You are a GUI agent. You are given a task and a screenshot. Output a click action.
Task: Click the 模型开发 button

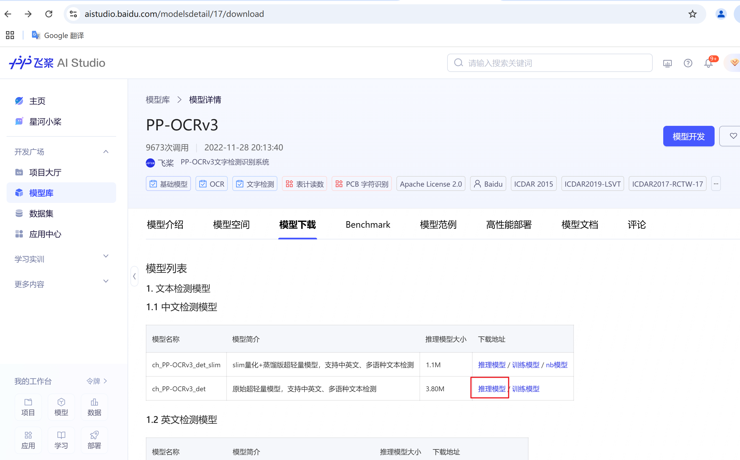click(689, 136)
